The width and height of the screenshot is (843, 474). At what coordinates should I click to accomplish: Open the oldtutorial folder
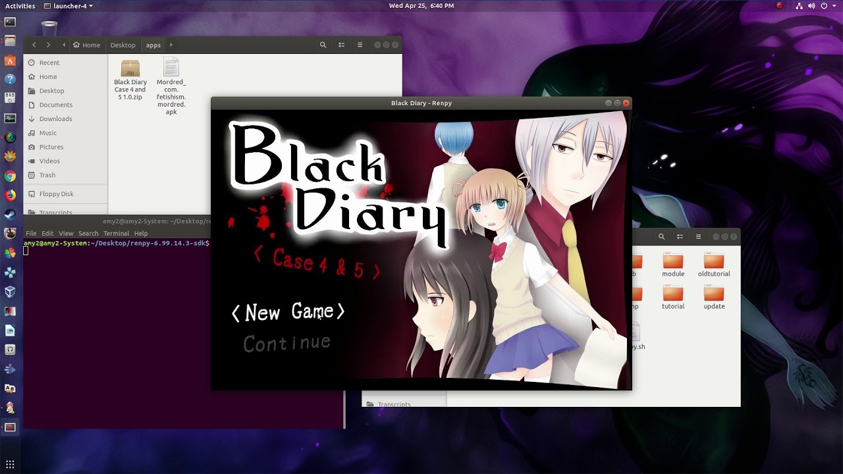714,265
